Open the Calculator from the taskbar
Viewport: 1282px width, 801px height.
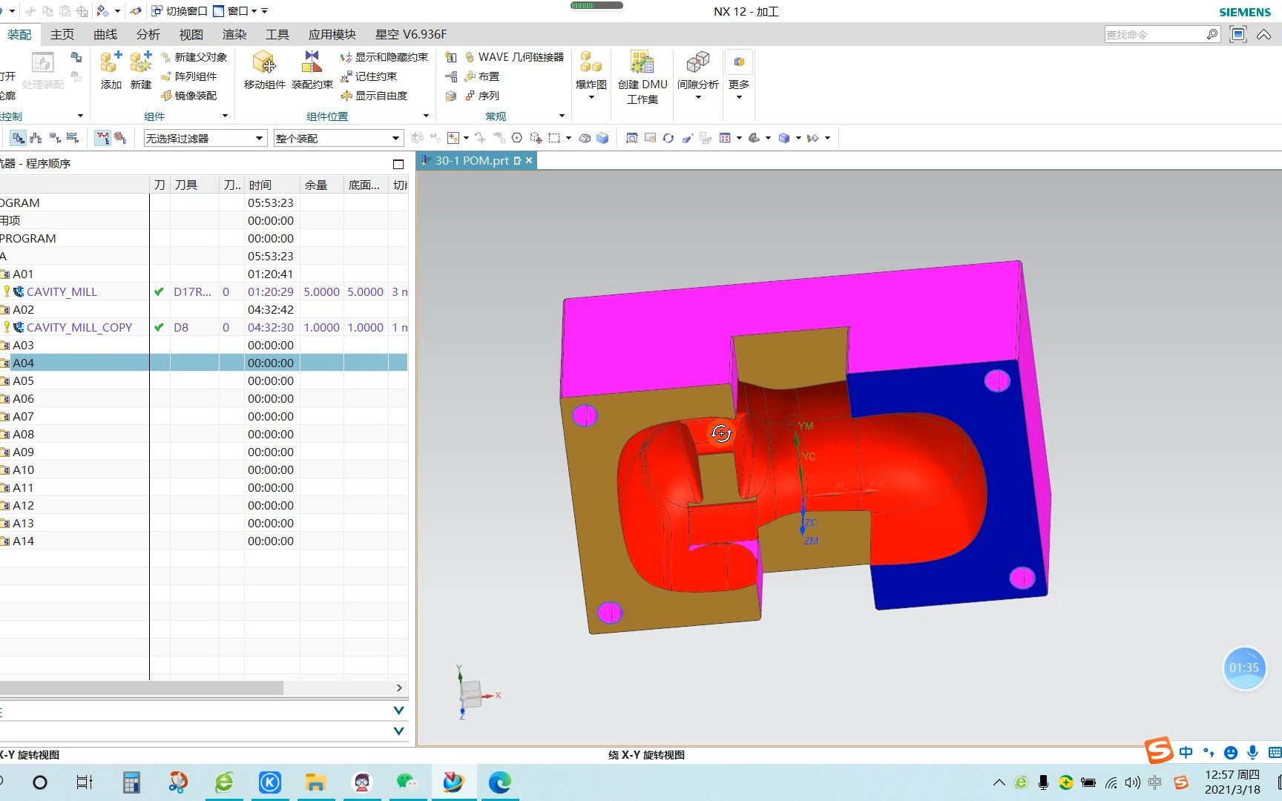pos(131,782)
